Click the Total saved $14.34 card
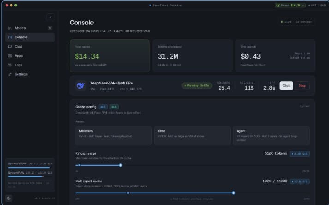 point(109,56)
